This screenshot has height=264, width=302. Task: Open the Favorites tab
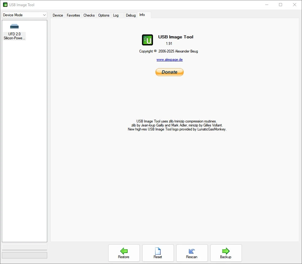pyautogui.click(x=73, y=15)
